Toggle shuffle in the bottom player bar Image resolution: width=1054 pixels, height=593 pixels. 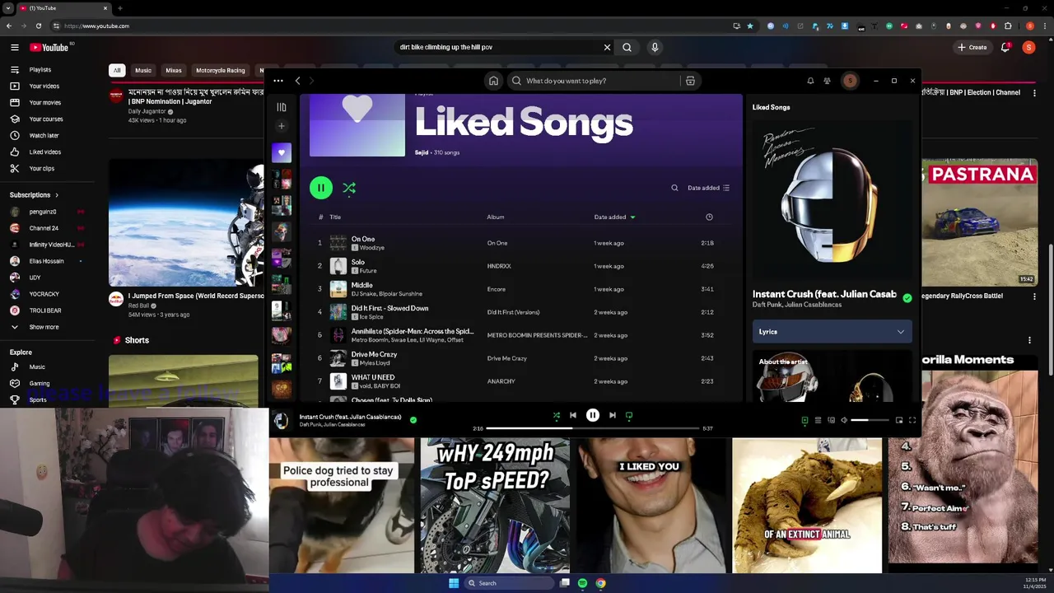(x=557, y=416)
